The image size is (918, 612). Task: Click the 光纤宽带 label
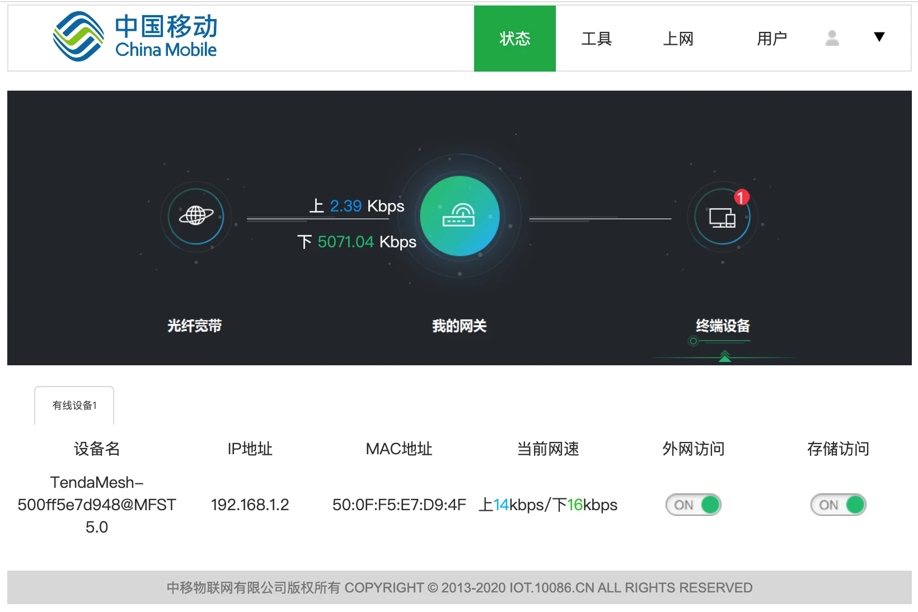pyautogui.click(x=194, y=326)
